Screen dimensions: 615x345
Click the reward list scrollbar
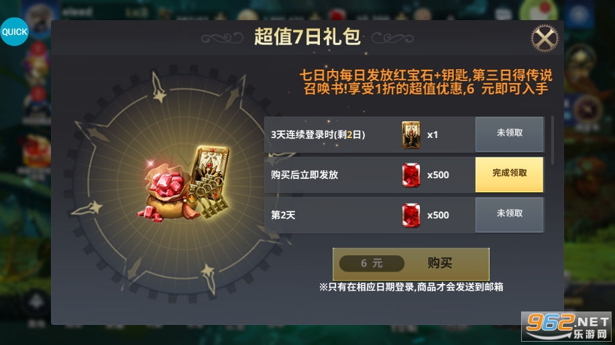tap(552, 140)
